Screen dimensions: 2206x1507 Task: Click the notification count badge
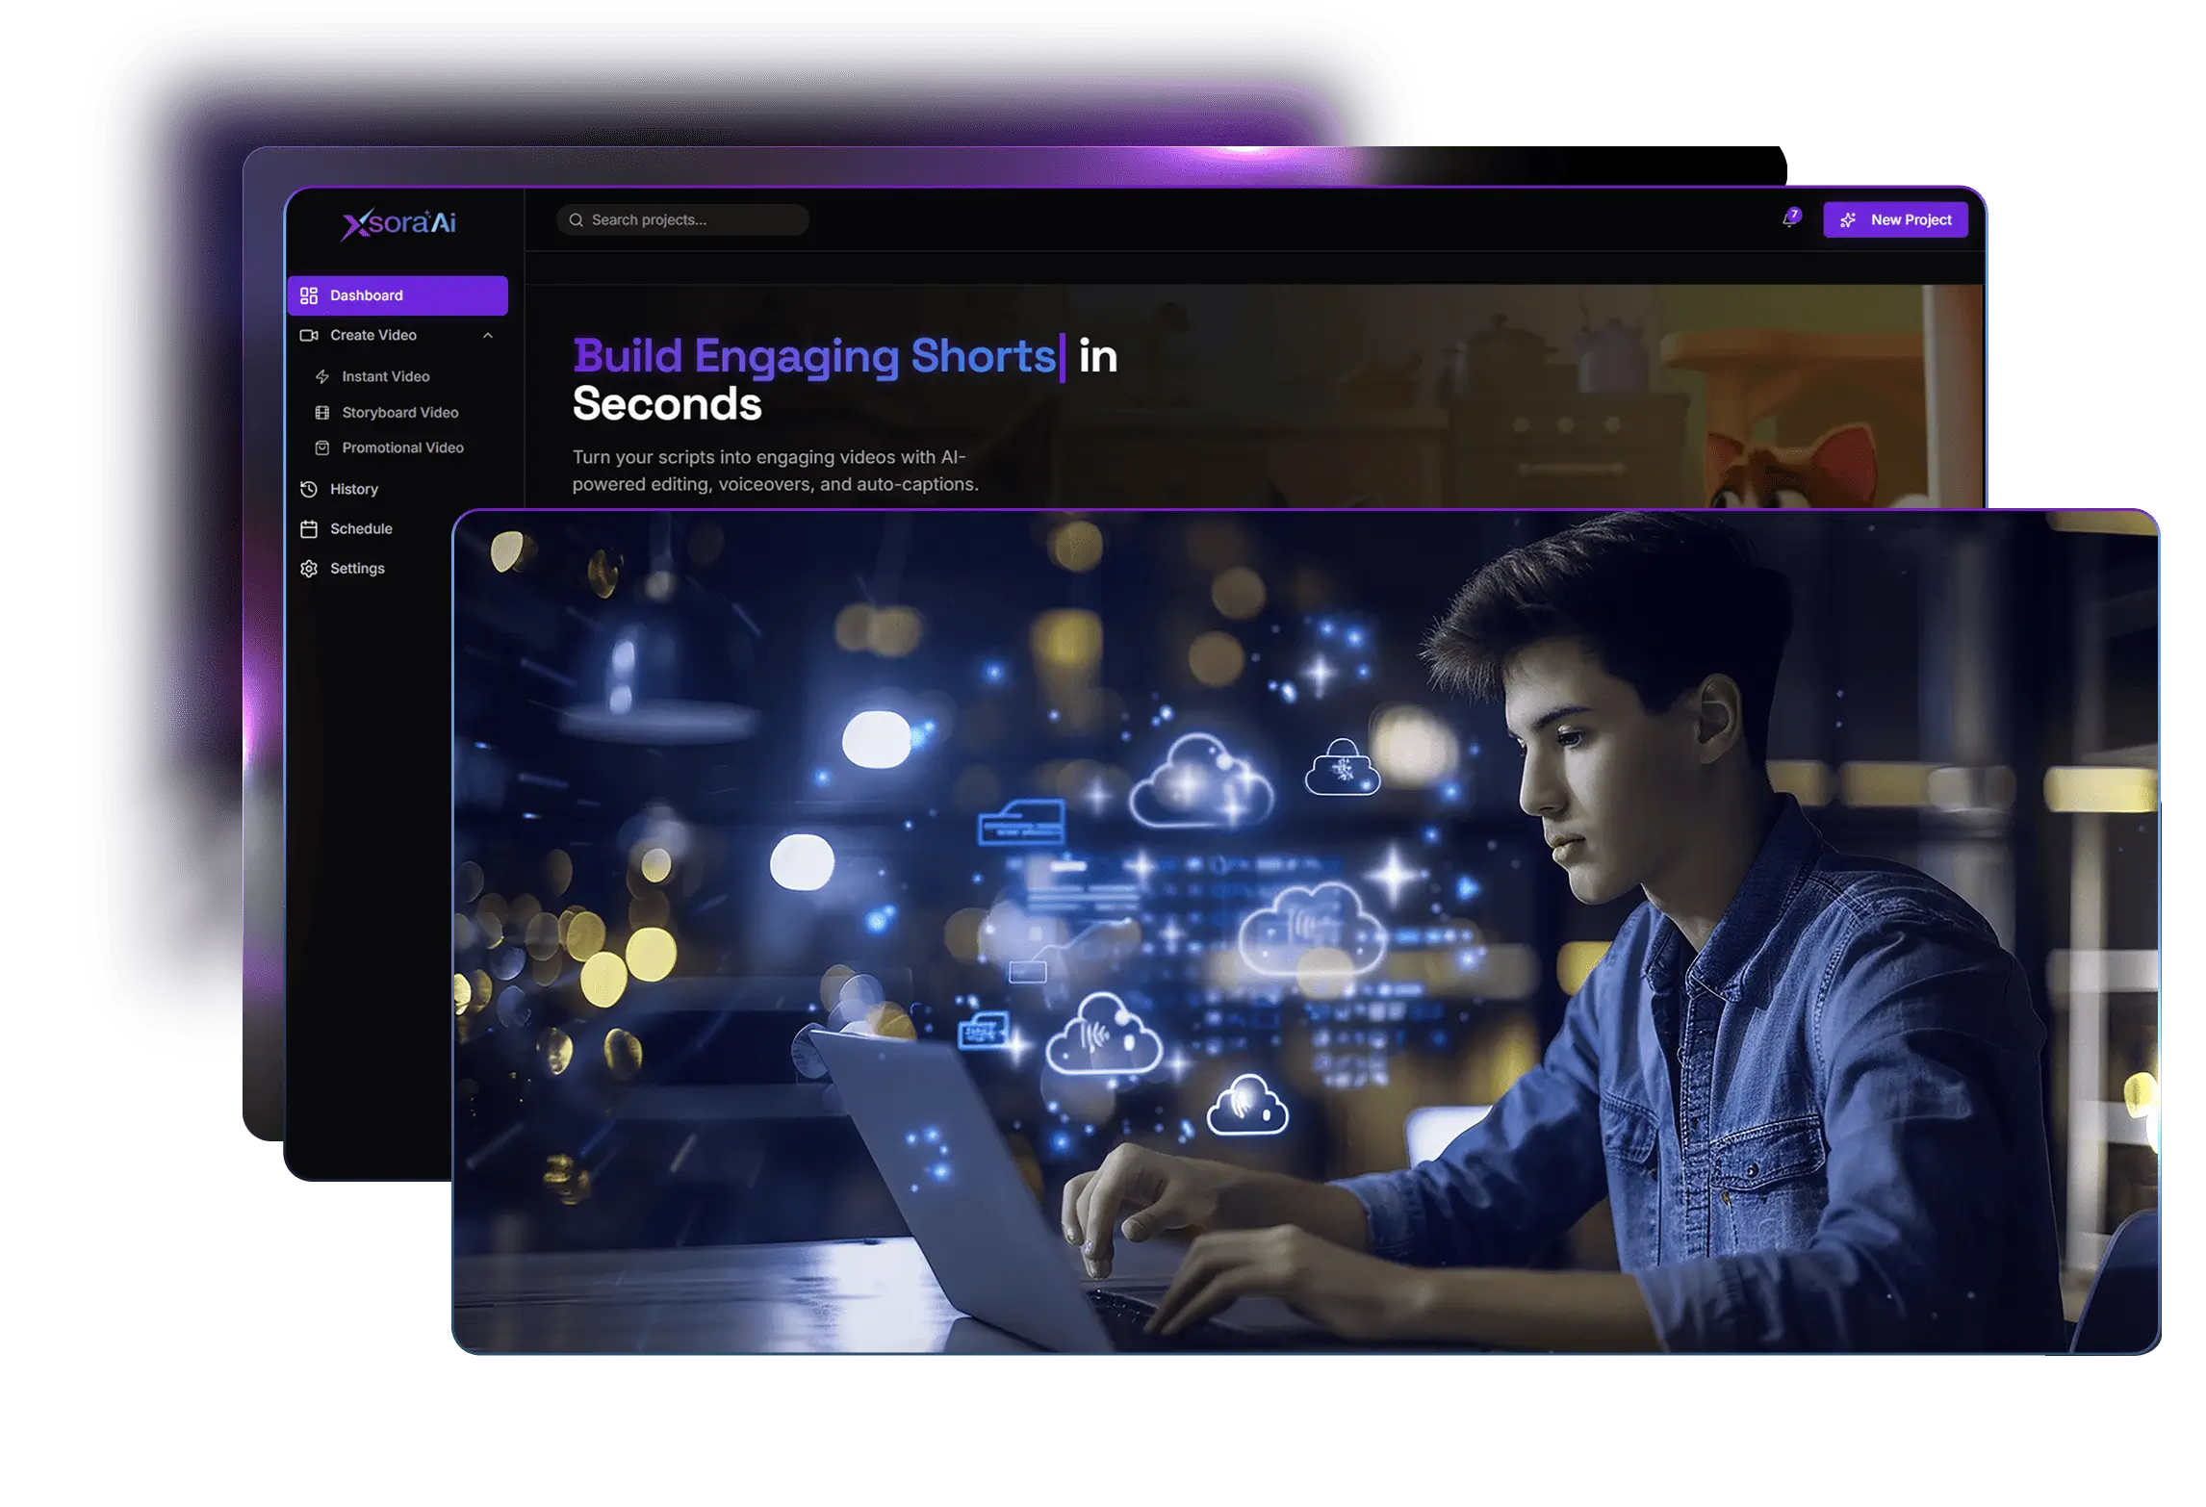pyautogui.click(x=1794, y=214)
